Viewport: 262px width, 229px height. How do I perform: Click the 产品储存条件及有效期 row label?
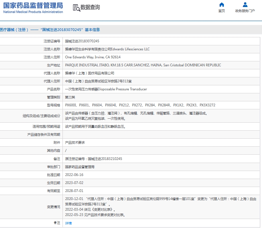[x=43, y=135]
